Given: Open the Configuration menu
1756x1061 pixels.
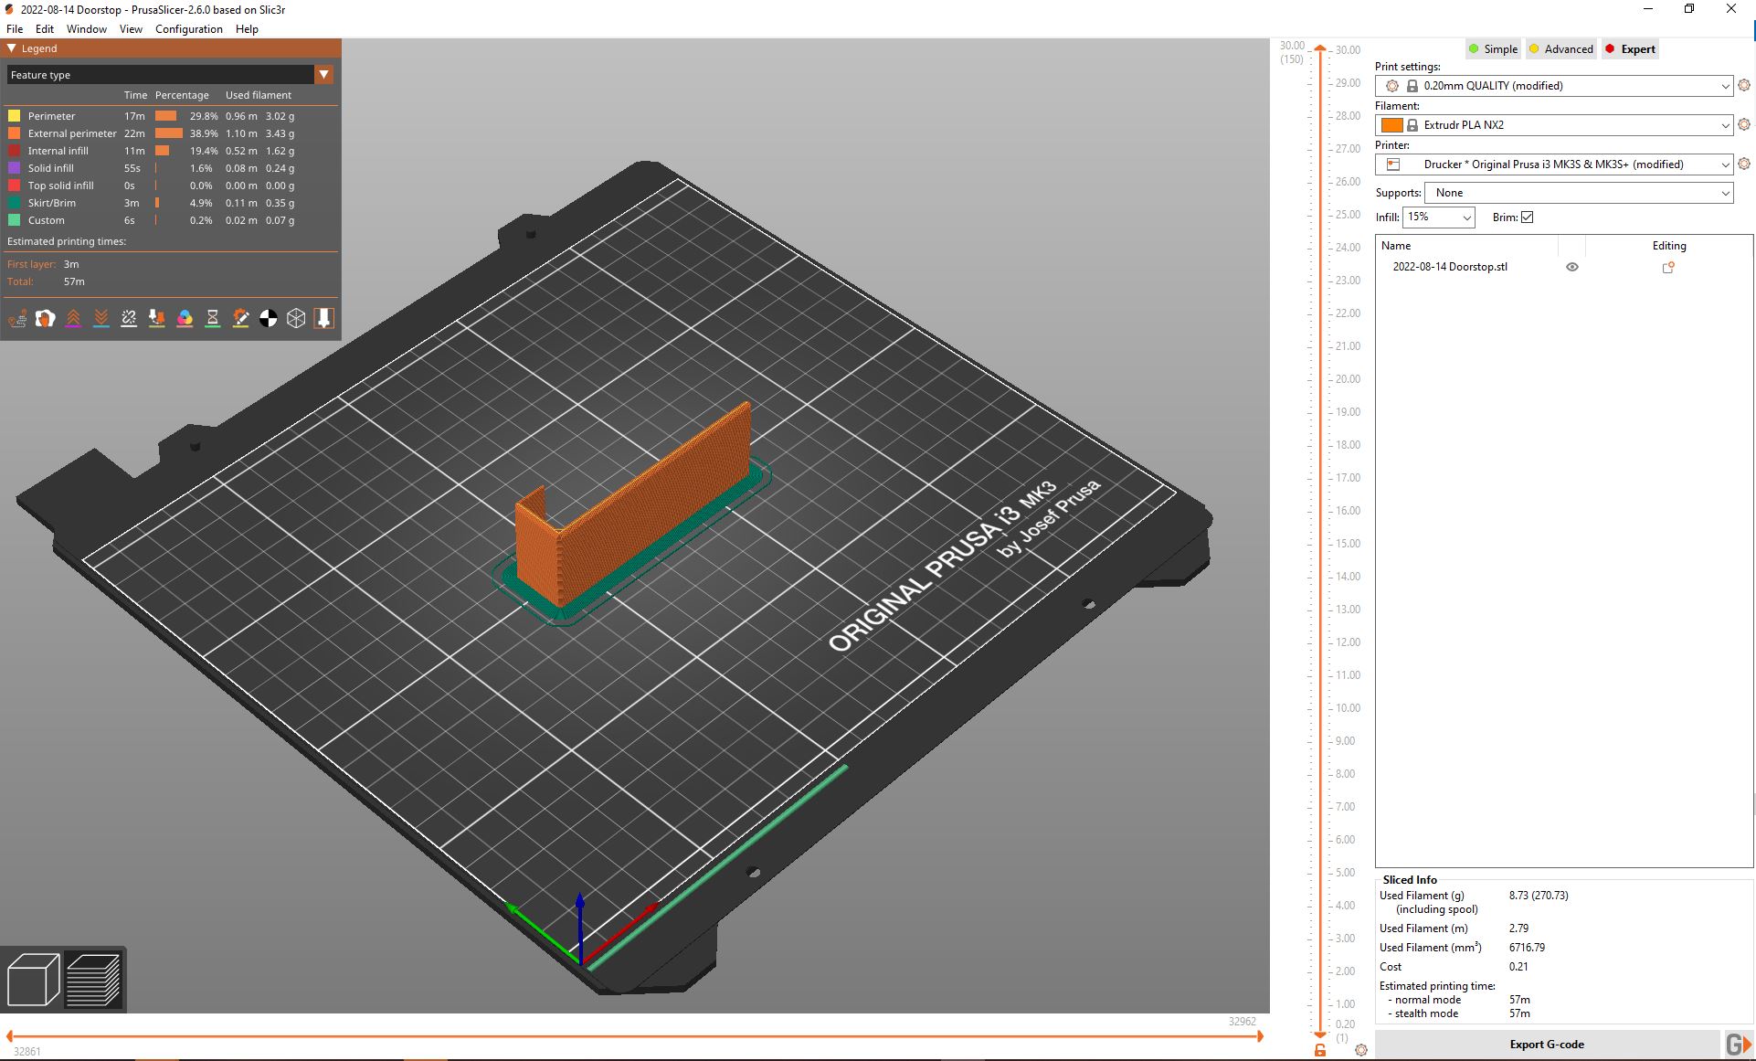Looking at the screenshot, I should 188,28.
